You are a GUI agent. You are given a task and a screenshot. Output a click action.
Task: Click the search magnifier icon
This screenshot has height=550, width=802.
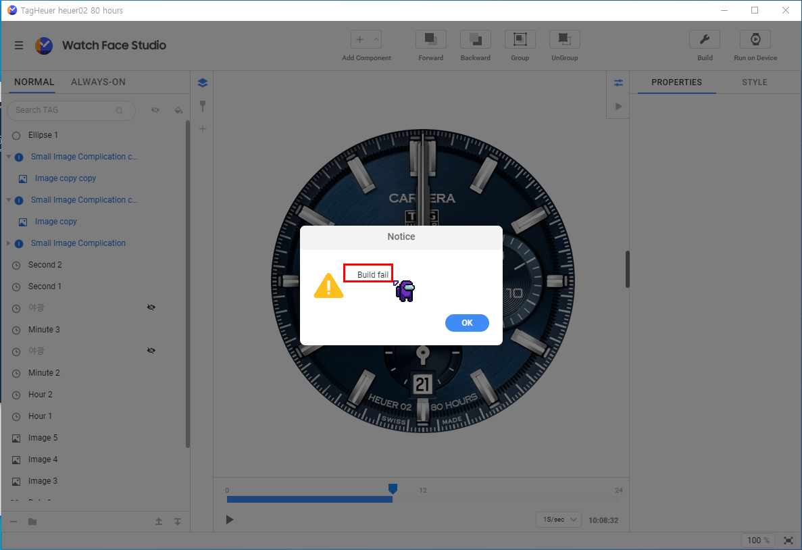(x=120, y=111)
